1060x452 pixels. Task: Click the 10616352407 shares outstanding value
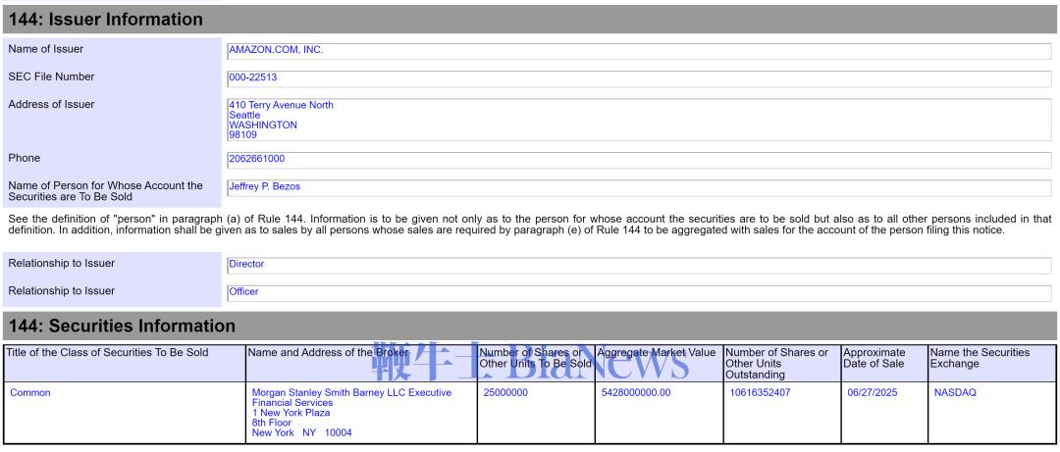760,392
